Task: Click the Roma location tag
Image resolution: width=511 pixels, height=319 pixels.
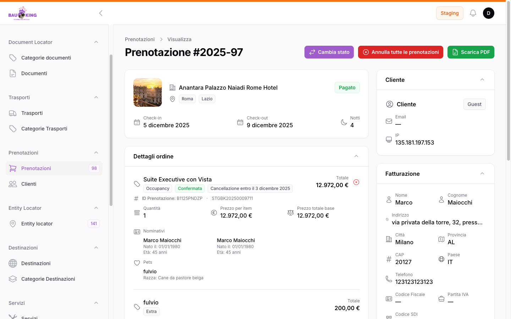Action: point(187,99)
